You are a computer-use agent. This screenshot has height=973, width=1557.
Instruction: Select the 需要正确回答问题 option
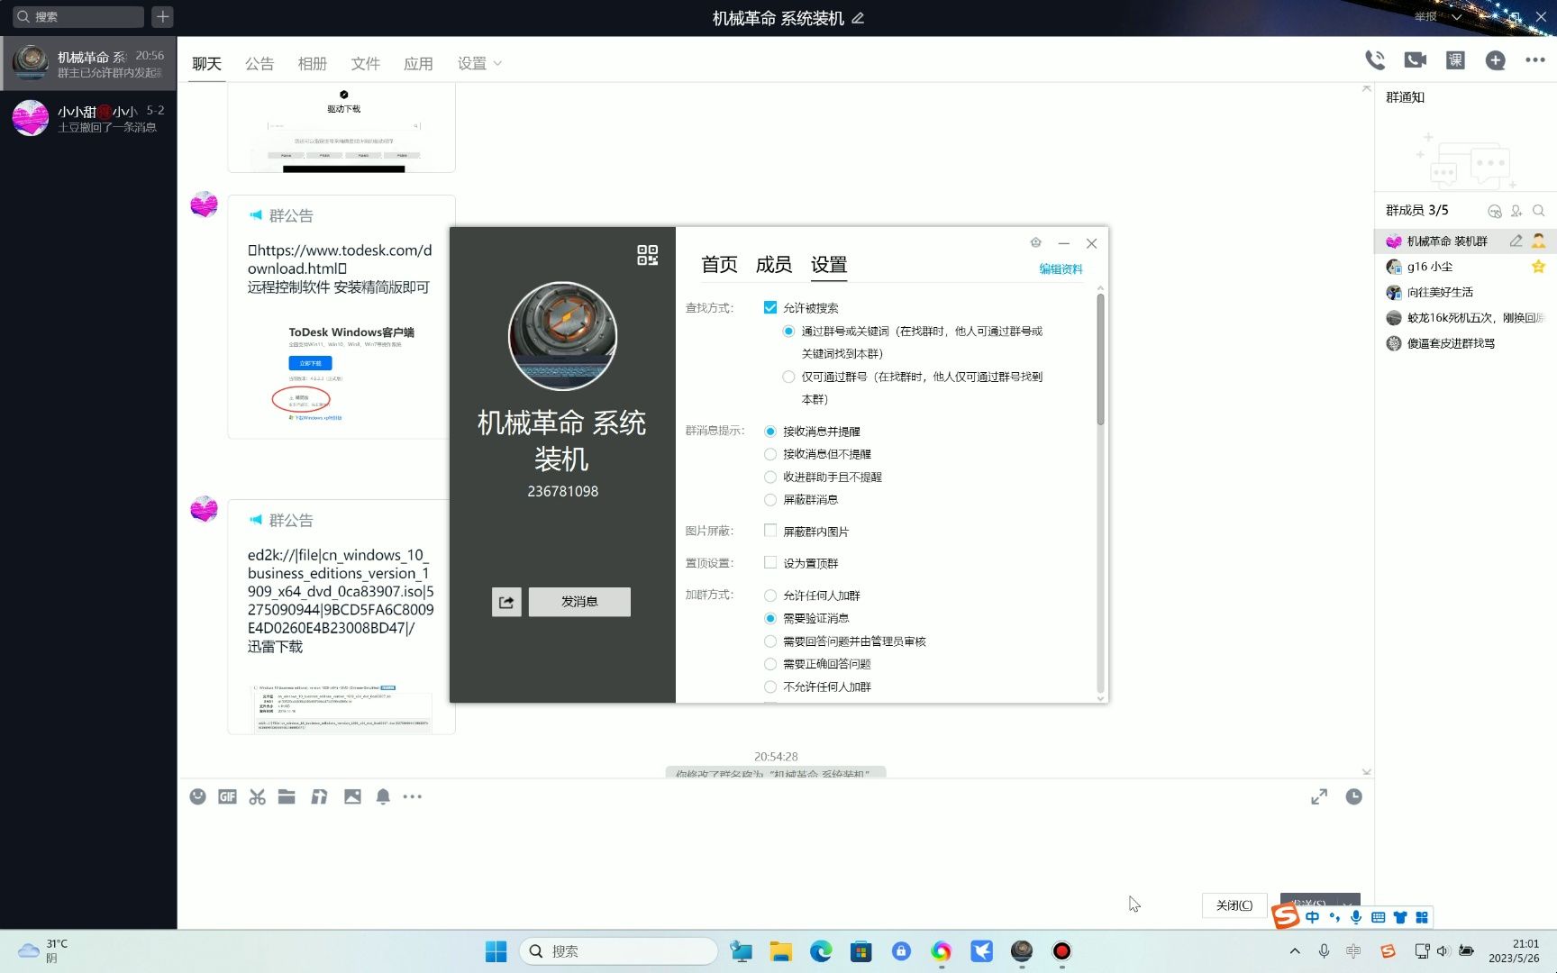[770, 664]
